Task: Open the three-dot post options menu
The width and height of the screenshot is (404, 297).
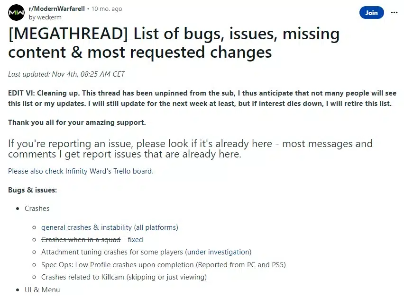Action: click(394, 13)
